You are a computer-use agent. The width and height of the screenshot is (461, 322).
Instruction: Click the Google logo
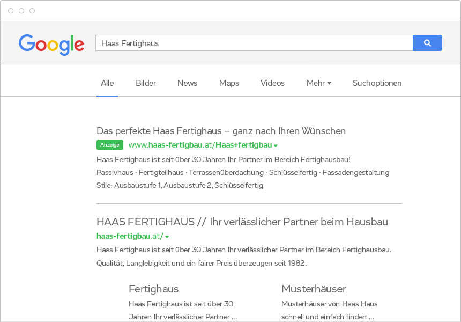point(51,44)
